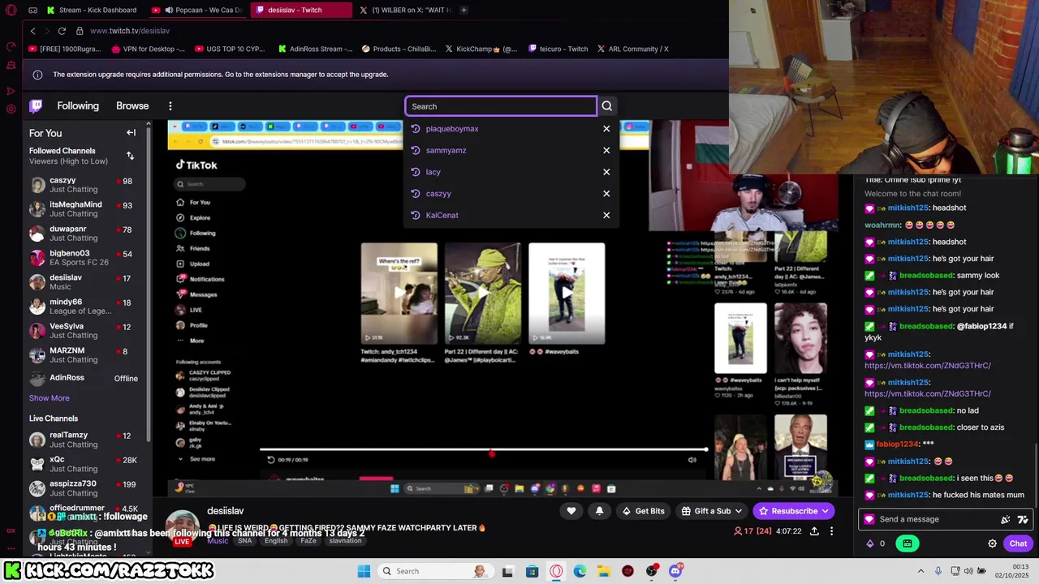Image resolution: width=1039 pixels, height=584 pixels.
Task: Select plaqueboymax search suggestion
Action: (511, 129)
